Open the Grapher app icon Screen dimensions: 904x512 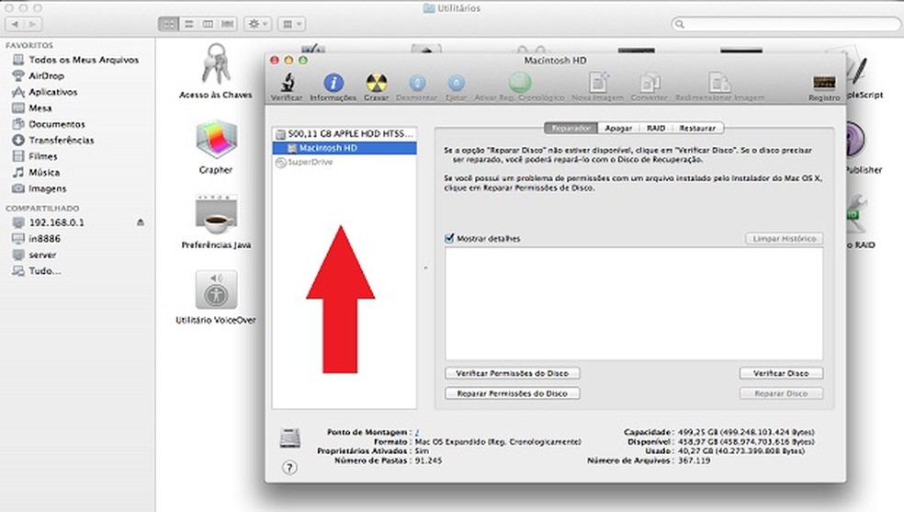[216, 140]
